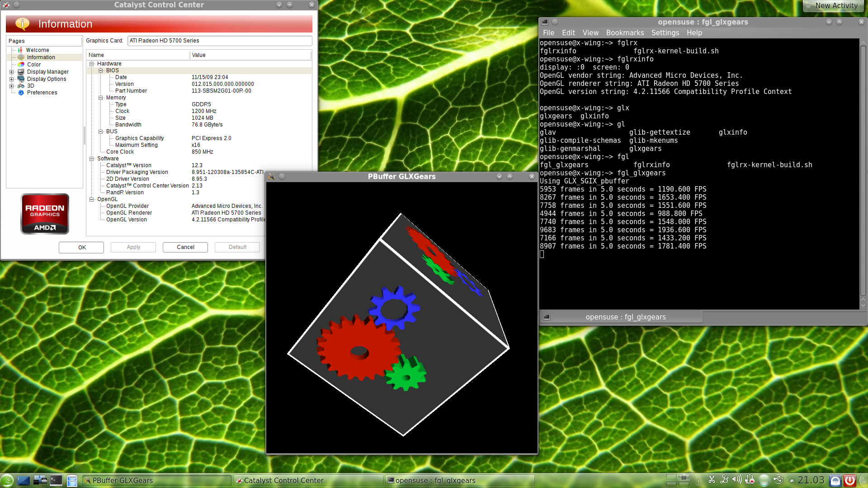This screenshot has height=488, width=868.
Task: Click the notifications info tray icon
Action: [698, 480]
